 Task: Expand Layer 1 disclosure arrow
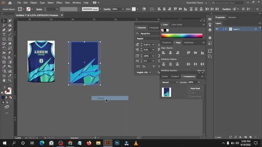(226, 29)
